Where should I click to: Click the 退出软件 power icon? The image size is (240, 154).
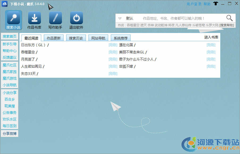click(x=76, y=20)
